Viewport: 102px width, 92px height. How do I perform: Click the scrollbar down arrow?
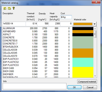coord(95,76)
